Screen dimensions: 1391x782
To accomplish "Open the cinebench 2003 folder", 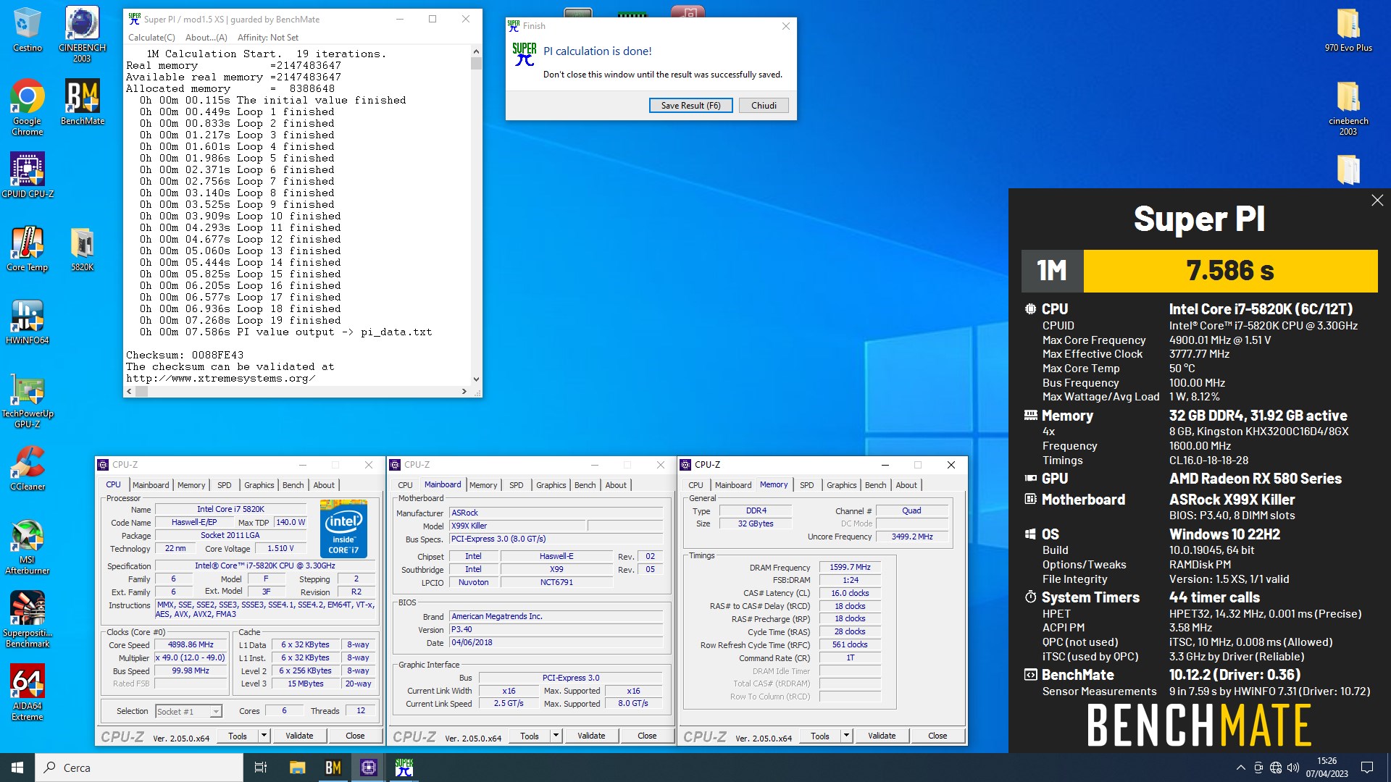I will pos(1348,106).
